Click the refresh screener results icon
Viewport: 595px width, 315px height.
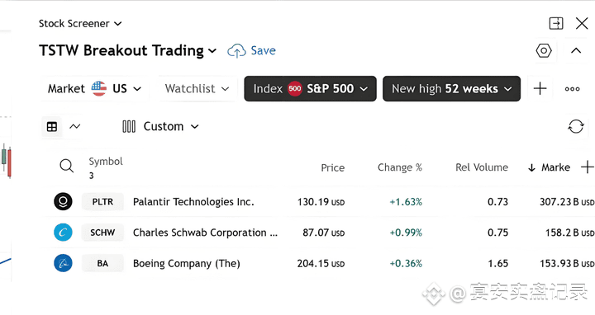point(575,126)
